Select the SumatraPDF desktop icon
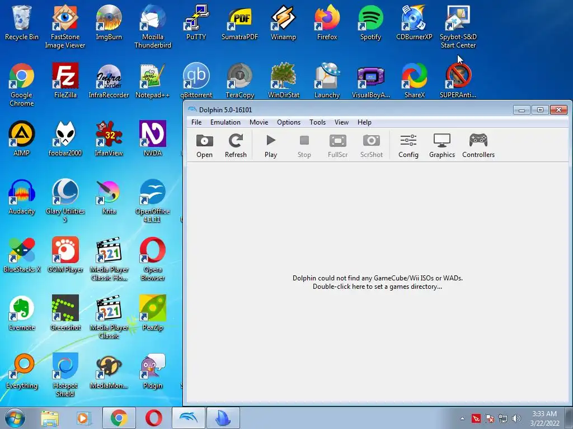This screenshot has height=429, width=573. (x=239, y=23)
